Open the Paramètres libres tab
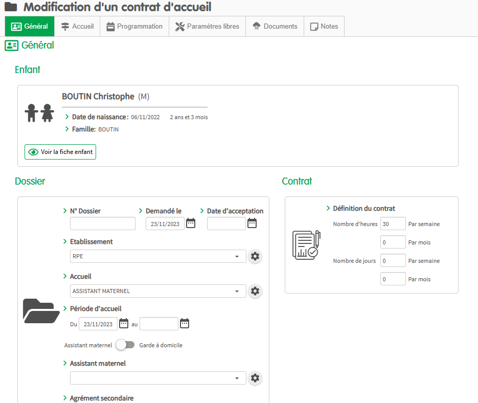Screen dimensions: 478x403 click(207, 27)
